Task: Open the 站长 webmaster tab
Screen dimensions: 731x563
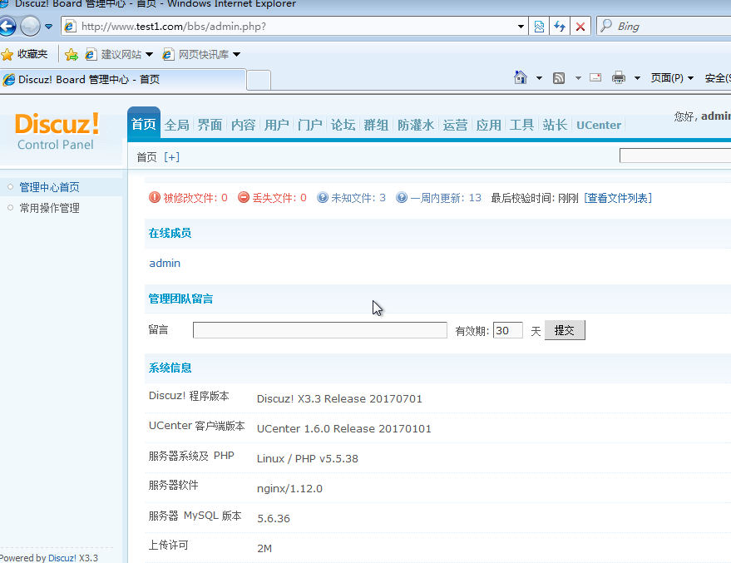Action: click(x=555, y=125)
